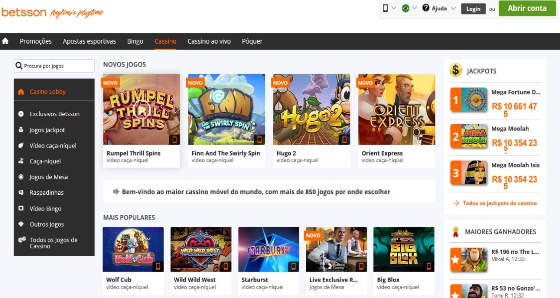The height and width of the screenshot is (298, 560).
Task: Open the Raspadinhas category link
Action: pyautogui.click(x=46, y=193)
